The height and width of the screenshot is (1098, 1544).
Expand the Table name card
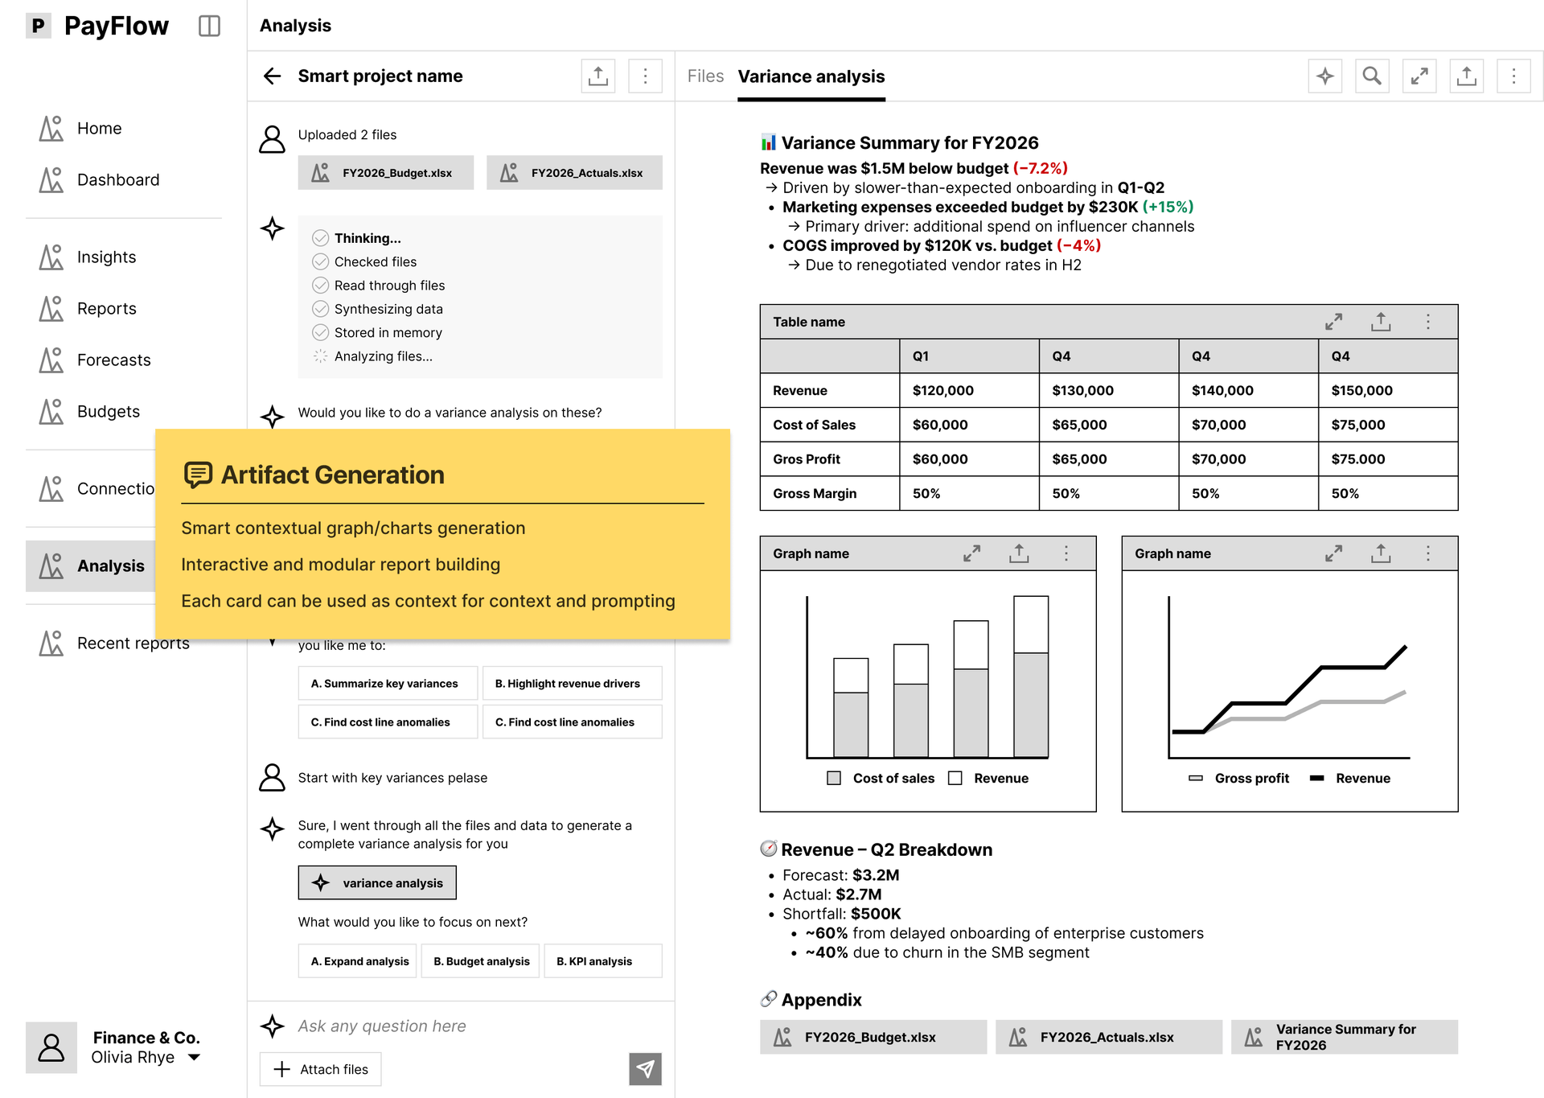pyautogui.click(x=1334, y=322)
